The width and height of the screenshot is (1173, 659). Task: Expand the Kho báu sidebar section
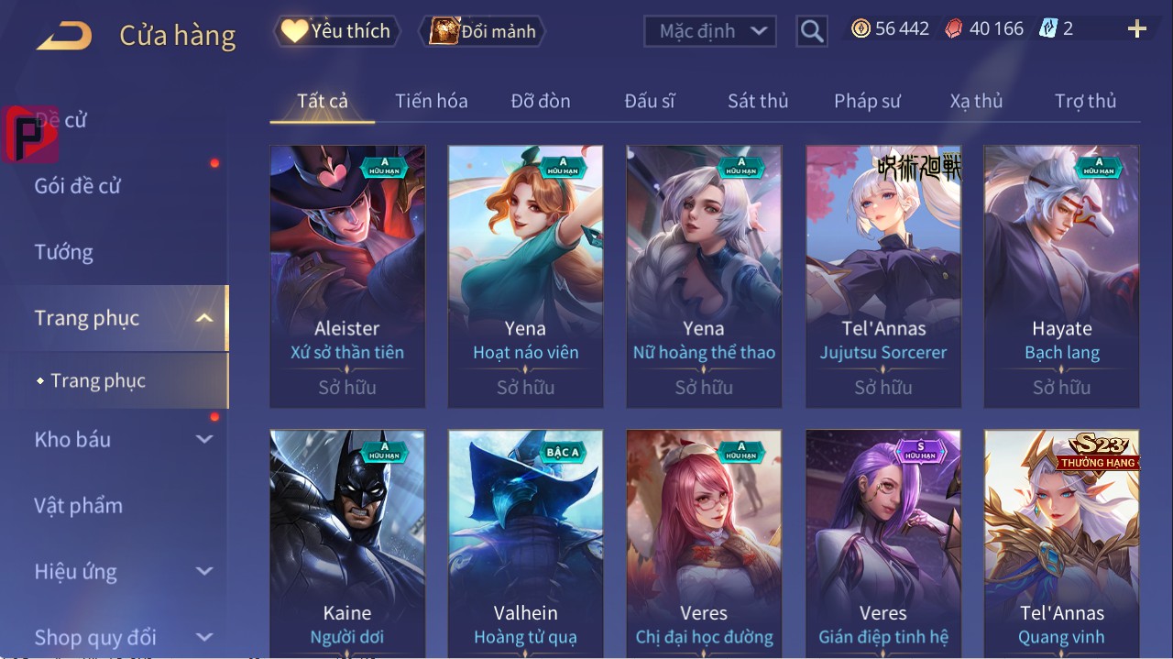point(204,440)
